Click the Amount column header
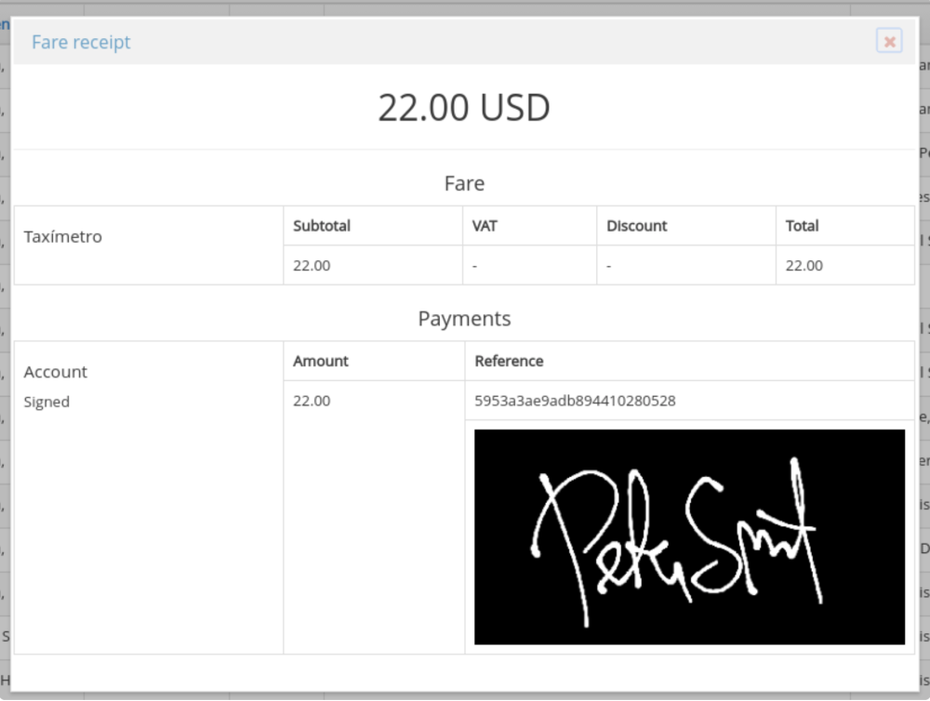Image resolution: width=930 pixels, height=701 pixels. coord(320,361)
